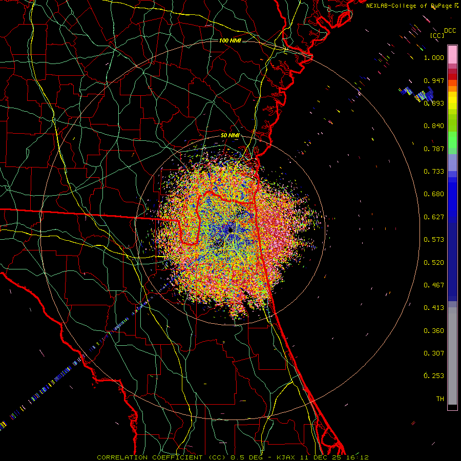This screenshot has width=461, height=461.
Task: Click the [CC] label above the color scale
Action: point(437,35)
